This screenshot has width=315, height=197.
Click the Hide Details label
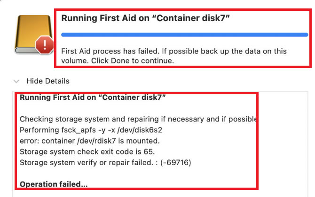click(48, 81)
